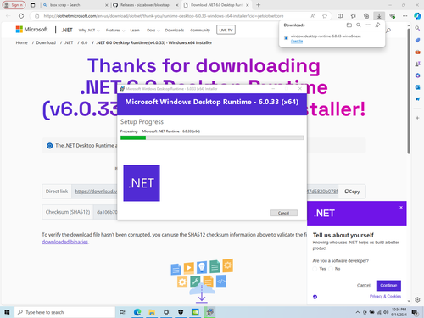The image size is (424, 318).
Task: Click Sign in profile button
Action: click(x=14, y=5)
